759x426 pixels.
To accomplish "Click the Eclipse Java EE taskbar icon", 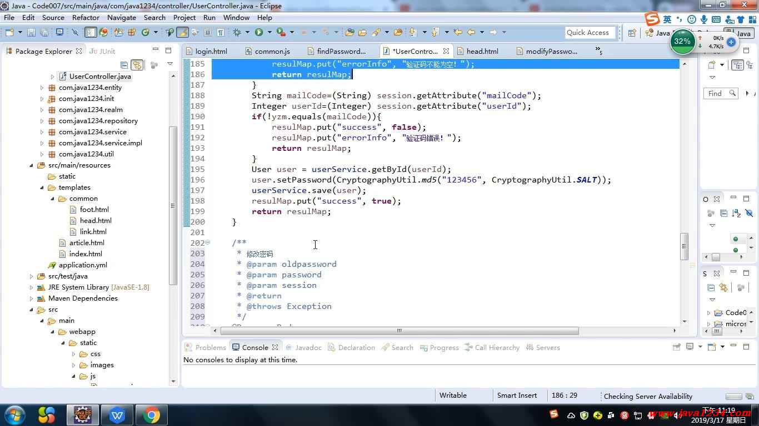I will coord(83,415).
